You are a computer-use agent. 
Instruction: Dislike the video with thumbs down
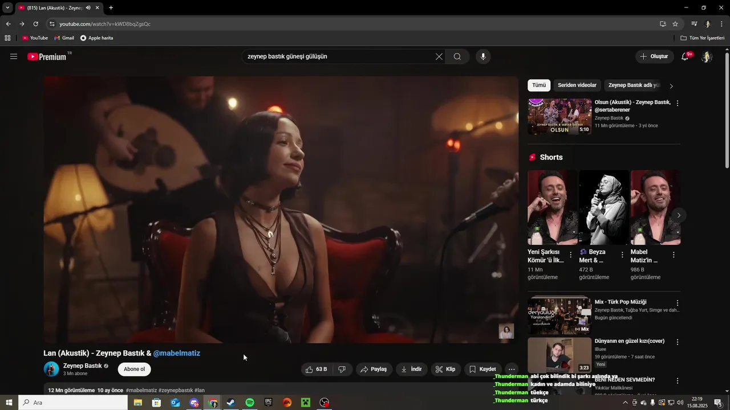tap(342, 369)
